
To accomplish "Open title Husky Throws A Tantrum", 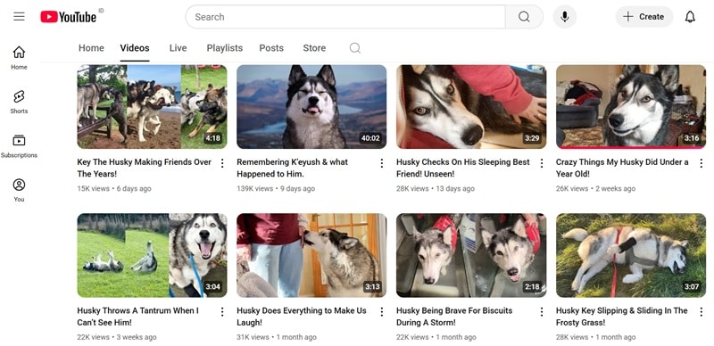I will (x=138, y=317).
